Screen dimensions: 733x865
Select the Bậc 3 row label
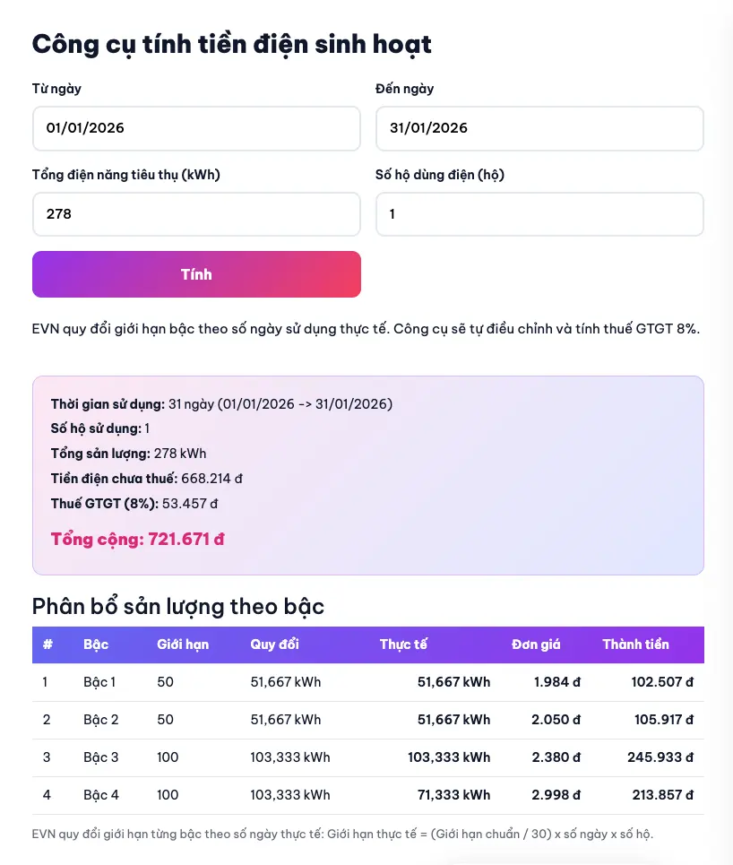[101, 757]
